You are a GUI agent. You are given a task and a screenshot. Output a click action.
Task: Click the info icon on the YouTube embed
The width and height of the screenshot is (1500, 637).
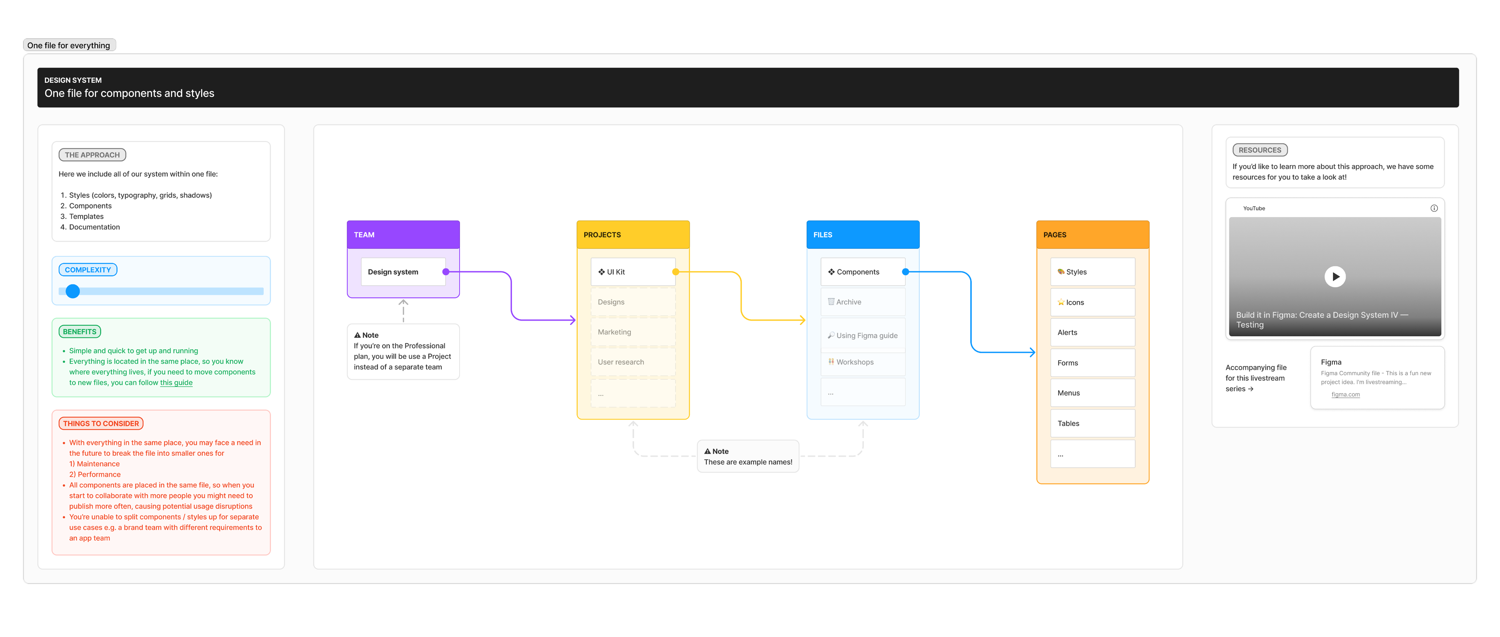tap(1435, 208)
